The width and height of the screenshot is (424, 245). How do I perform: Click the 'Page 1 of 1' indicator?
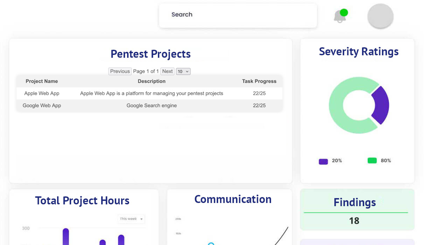pos(146,71)
